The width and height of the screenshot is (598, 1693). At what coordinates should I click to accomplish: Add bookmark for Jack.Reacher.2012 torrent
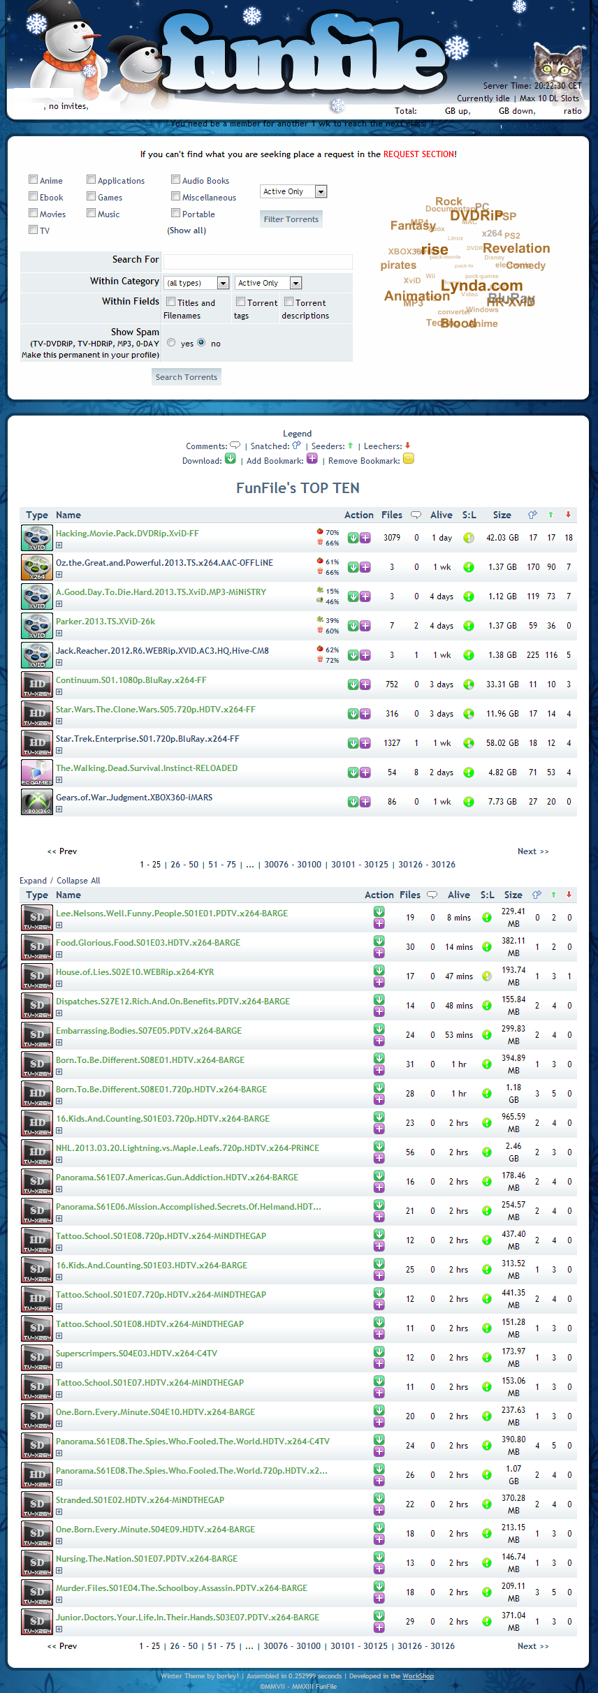pyautogui.click(x=365, y=655)
